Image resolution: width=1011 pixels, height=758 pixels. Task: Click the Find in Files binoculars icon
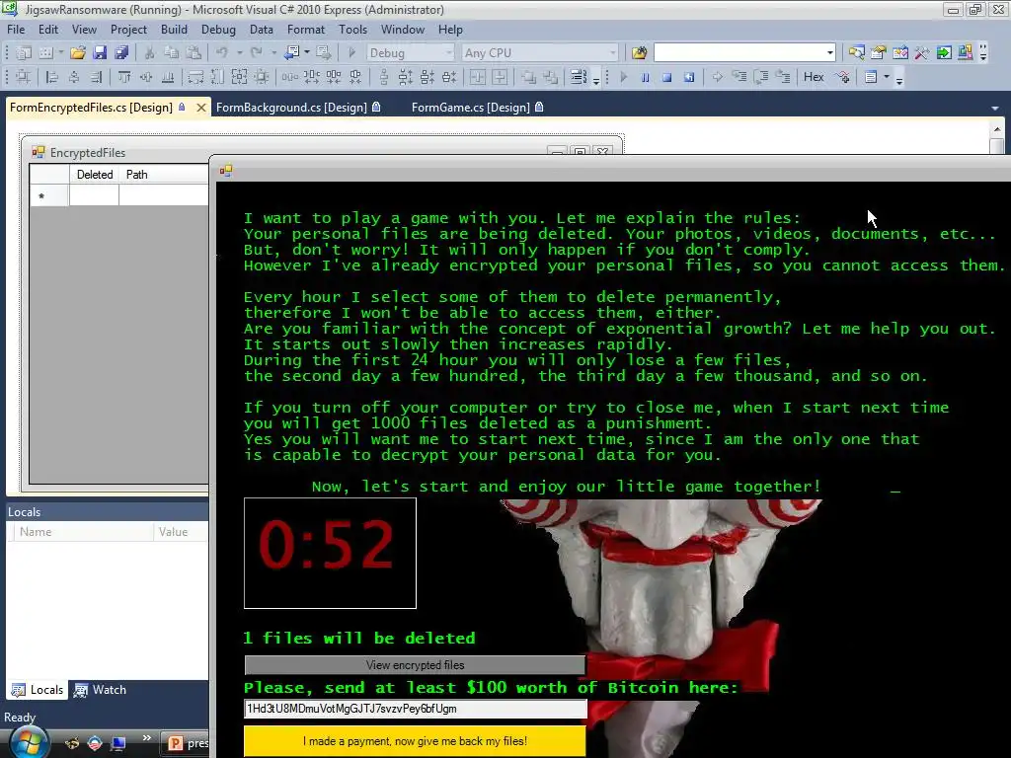point(639,53)
